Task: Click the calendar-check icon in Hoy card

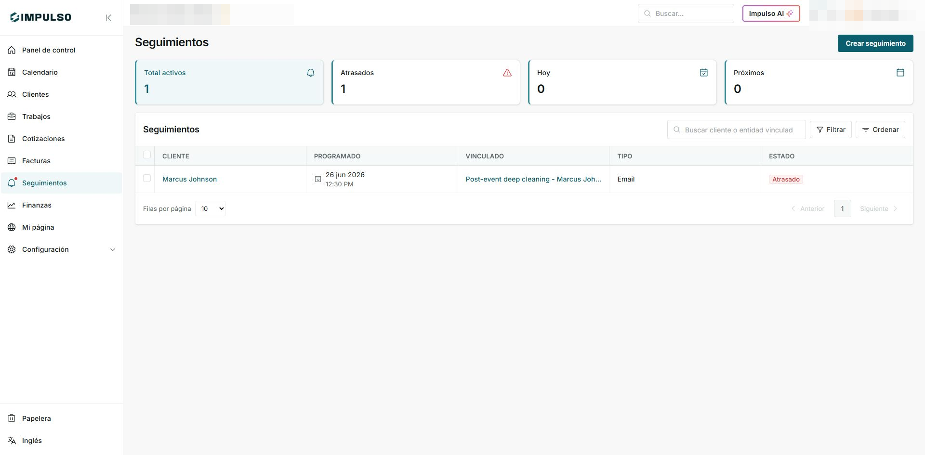Action: tap(704, 73)
